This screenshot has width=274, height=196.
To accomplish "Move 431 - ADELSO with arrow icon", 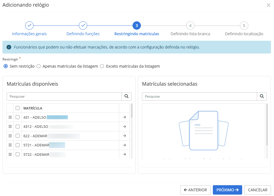I will 125,117.
